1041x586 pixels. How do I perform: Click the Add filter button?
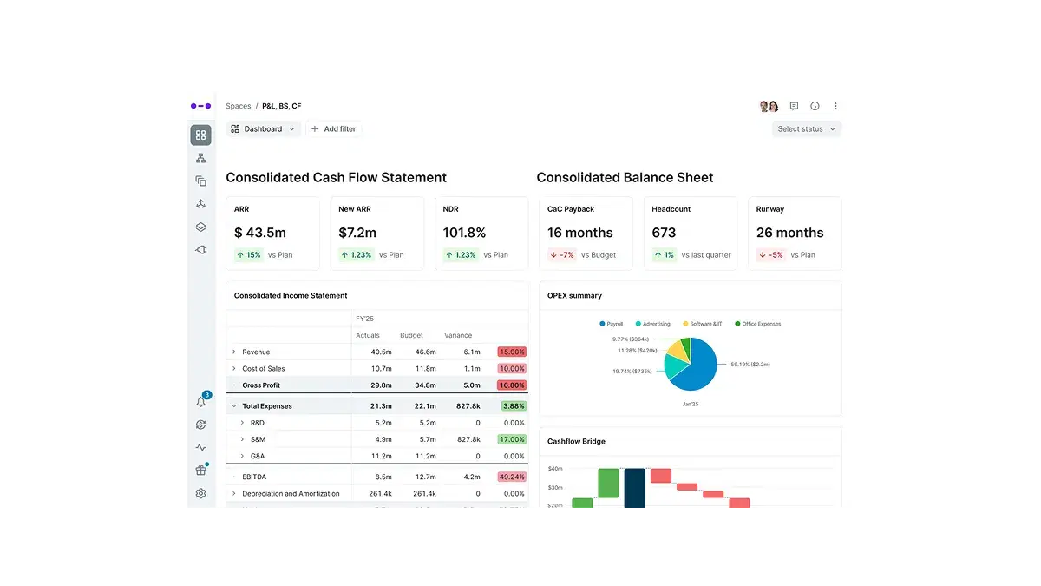333,128
